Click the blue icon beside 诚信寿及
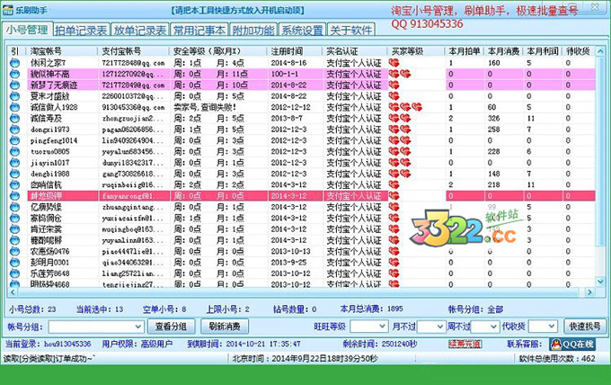Image resolution: width=611 pixels, height=385 pixels. click(14, 118)
